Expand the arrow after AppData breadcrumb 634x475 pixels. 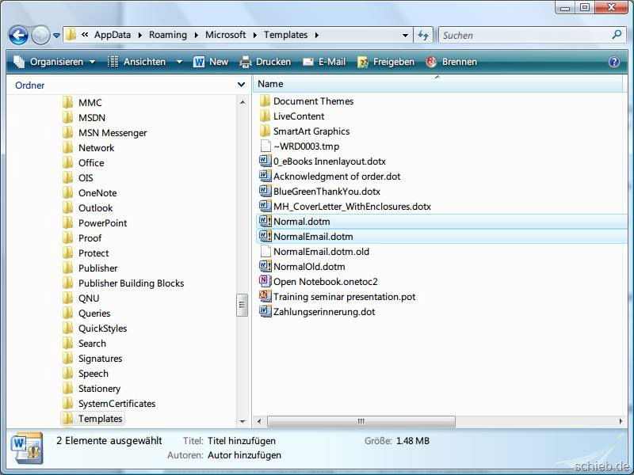(x=140, y=35)
